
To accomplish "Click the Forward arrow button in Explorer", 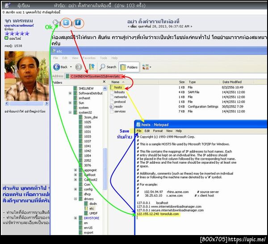I will [79, 67].
